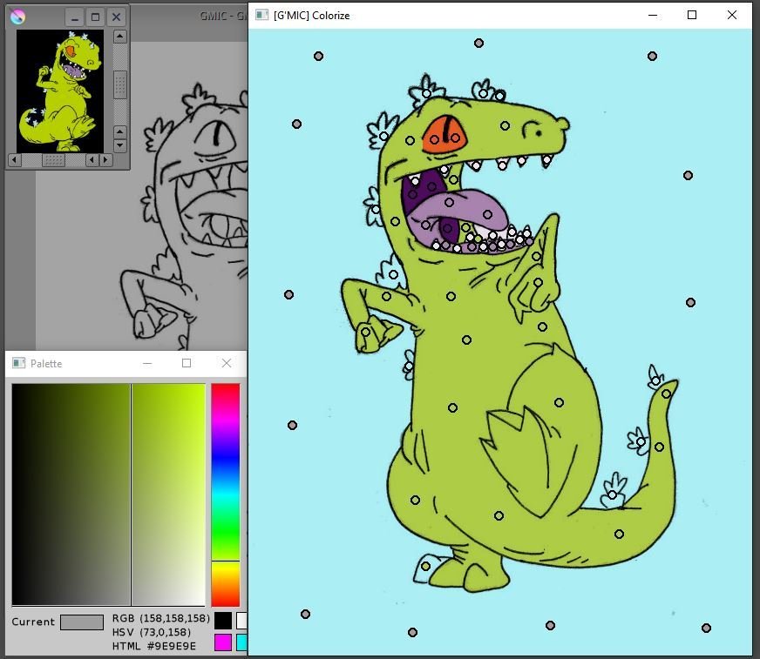Minimize the Colorize window
Screen dimensions: 760x659
[653, 15]
